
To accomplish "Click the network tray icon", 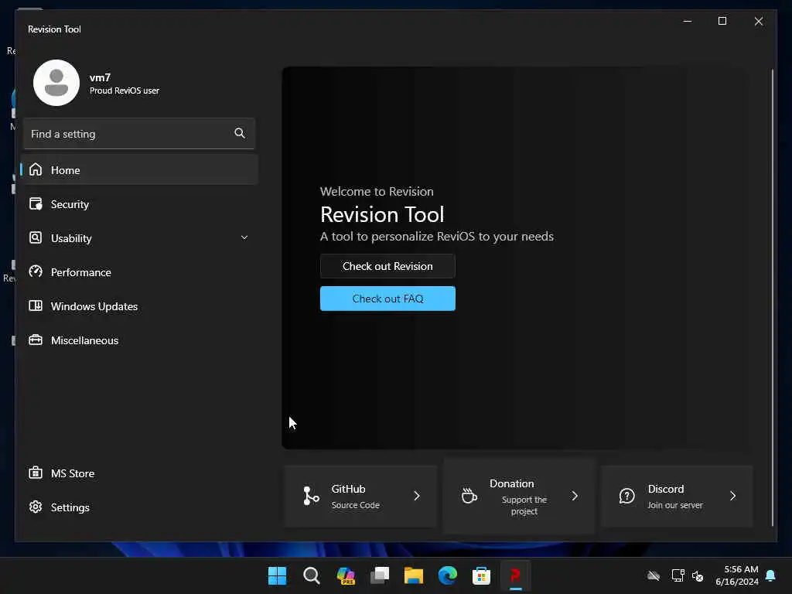I will pos(678,575).
